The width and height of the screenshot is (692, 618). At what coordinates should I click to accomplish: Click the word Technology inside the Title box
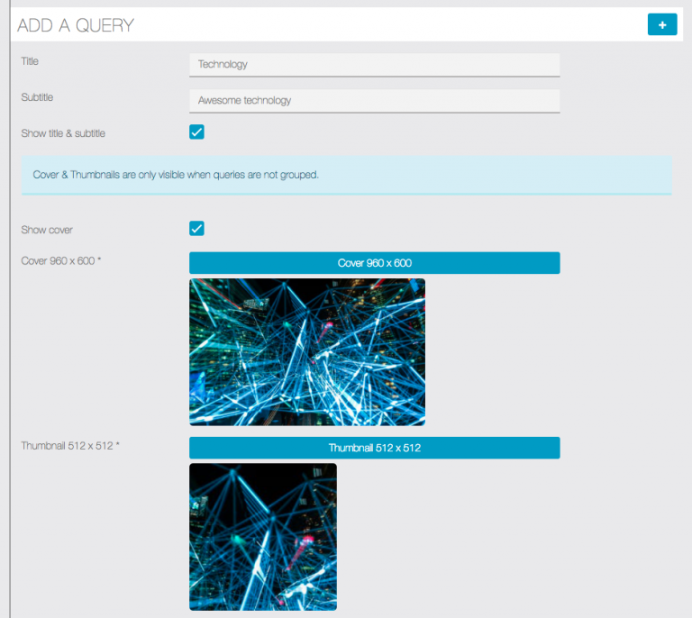pyautogui.click(x=223, y=65)
